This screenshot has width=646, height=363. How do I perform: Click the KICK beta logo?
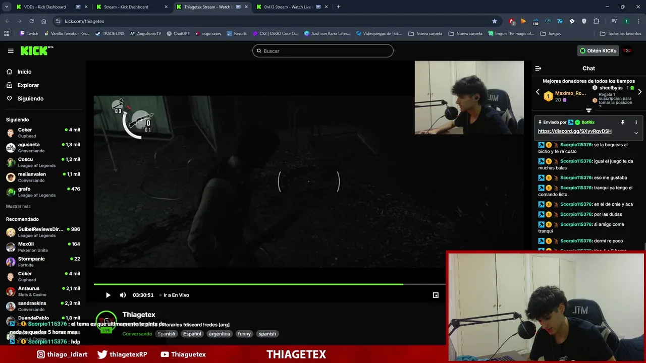point(37,50)
